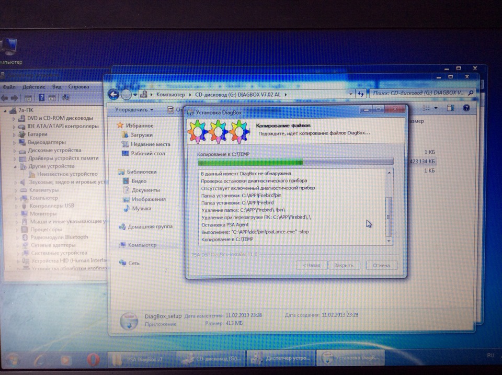Select Клавиатуры in device tree
The height and width of the screenshot is (375, 502).
44,190
